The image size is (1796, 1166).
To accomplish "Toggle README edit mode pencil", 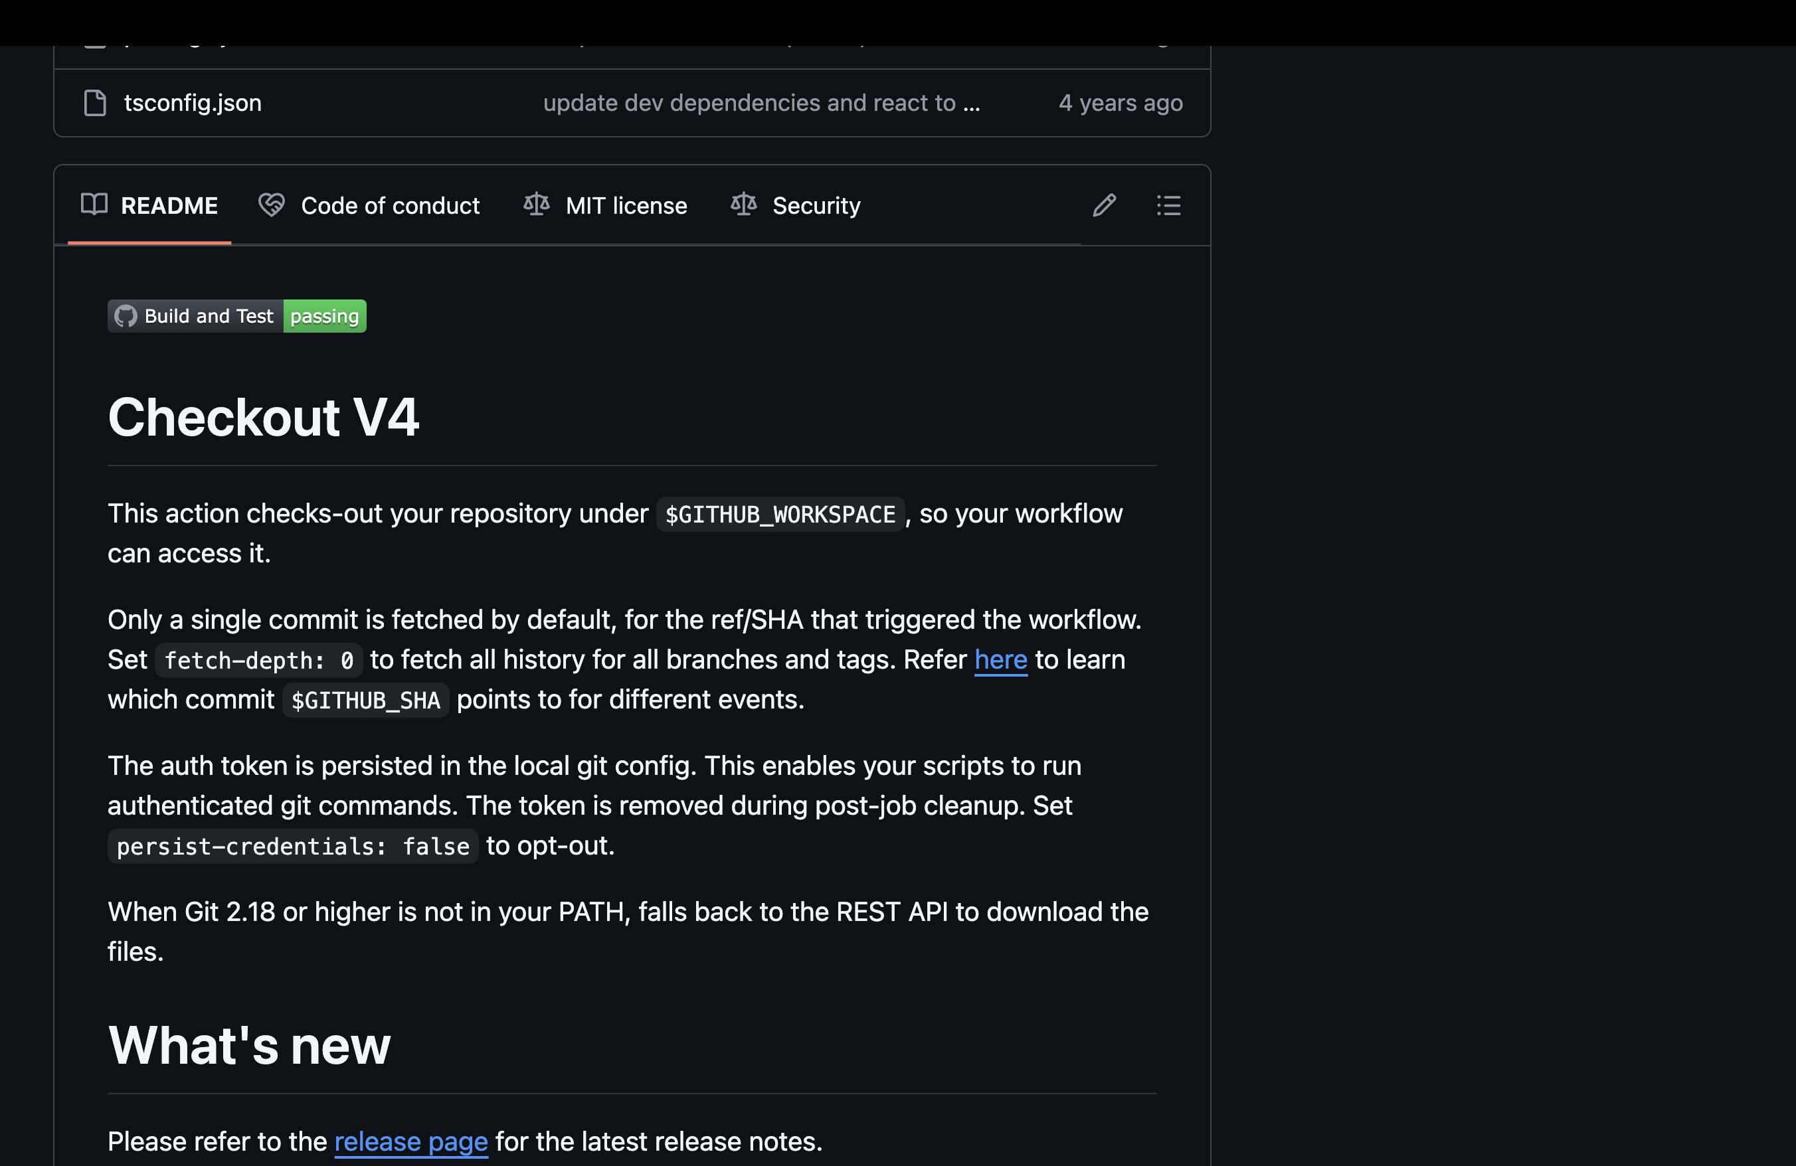I will (x=1105, y=205).
